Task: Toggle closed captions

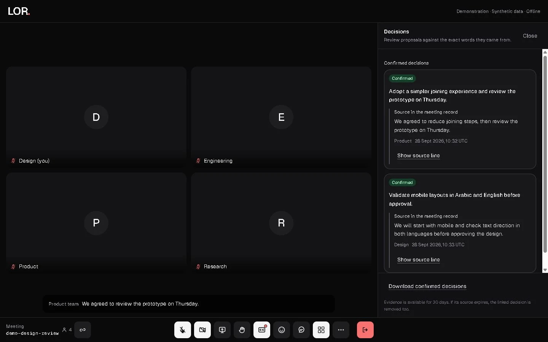Action: (262, 330)
